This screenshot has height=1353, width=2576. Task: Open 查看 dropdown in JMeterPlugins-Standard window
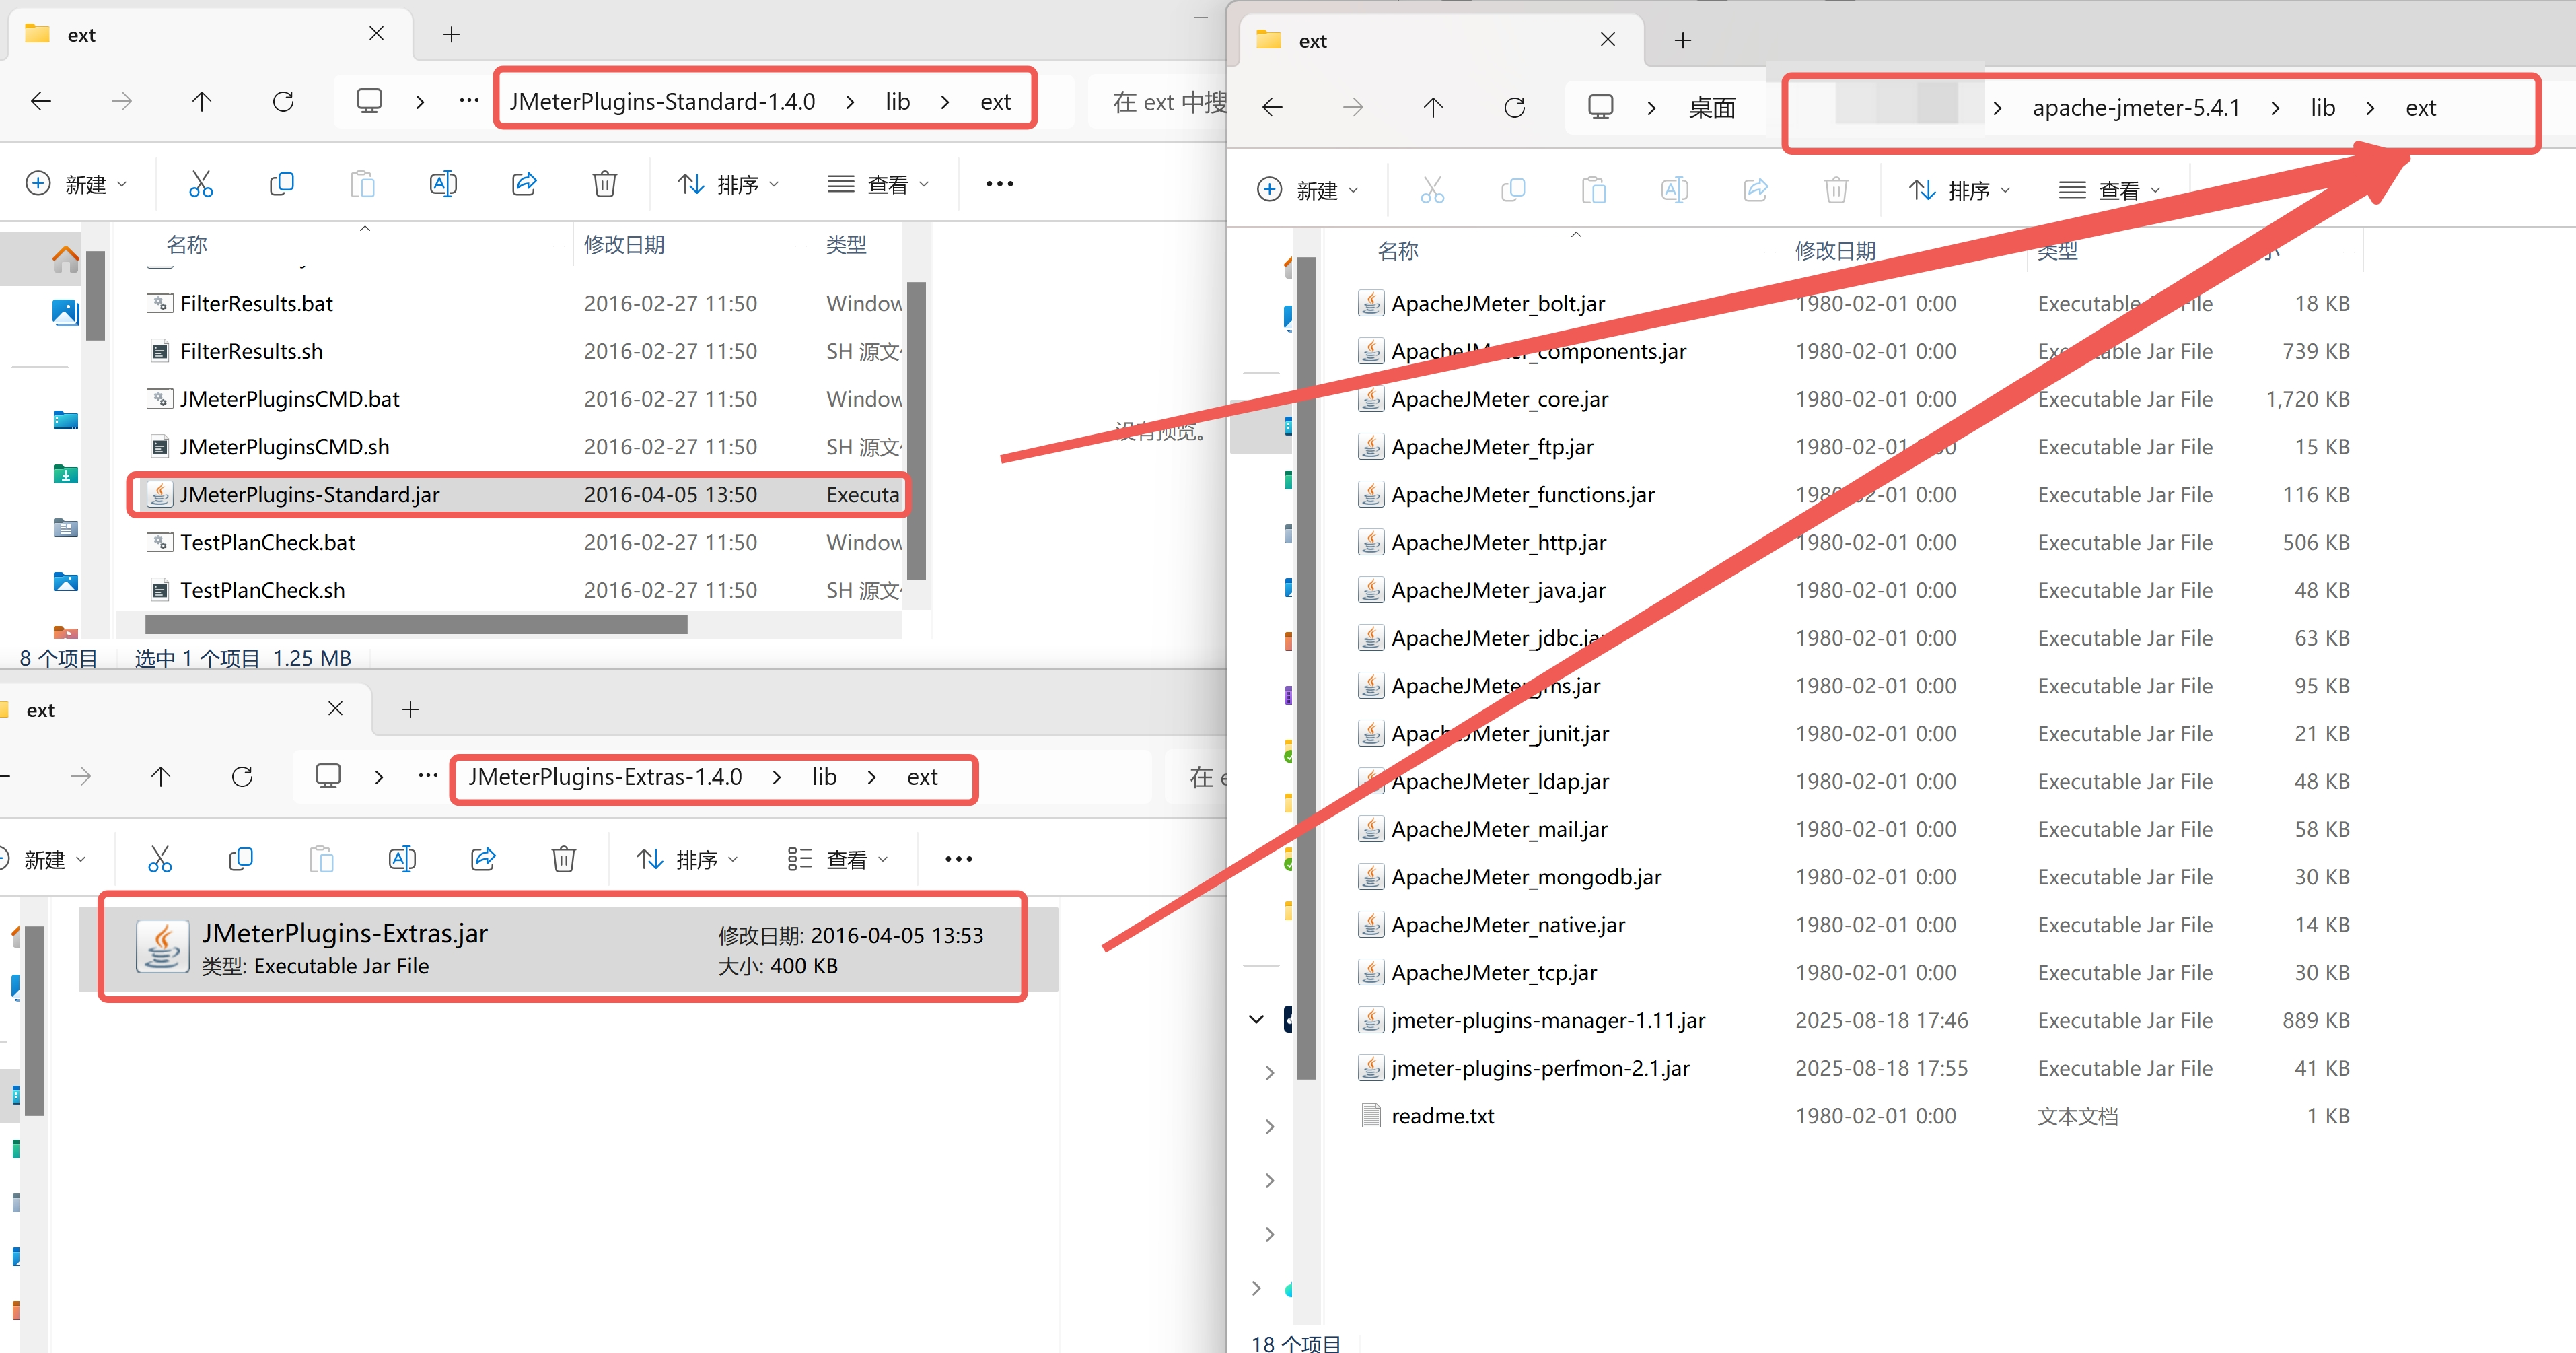pos(879,184)
